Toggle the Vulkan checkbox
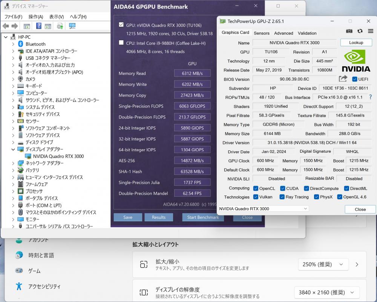Viewport: 377px width, 302px height. [x=256, y=197]
